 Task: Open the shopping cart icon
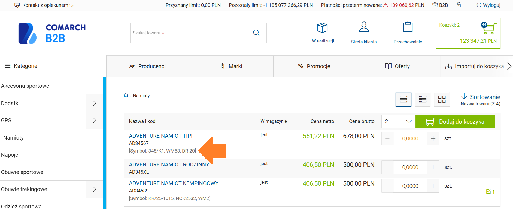[489, 29]
